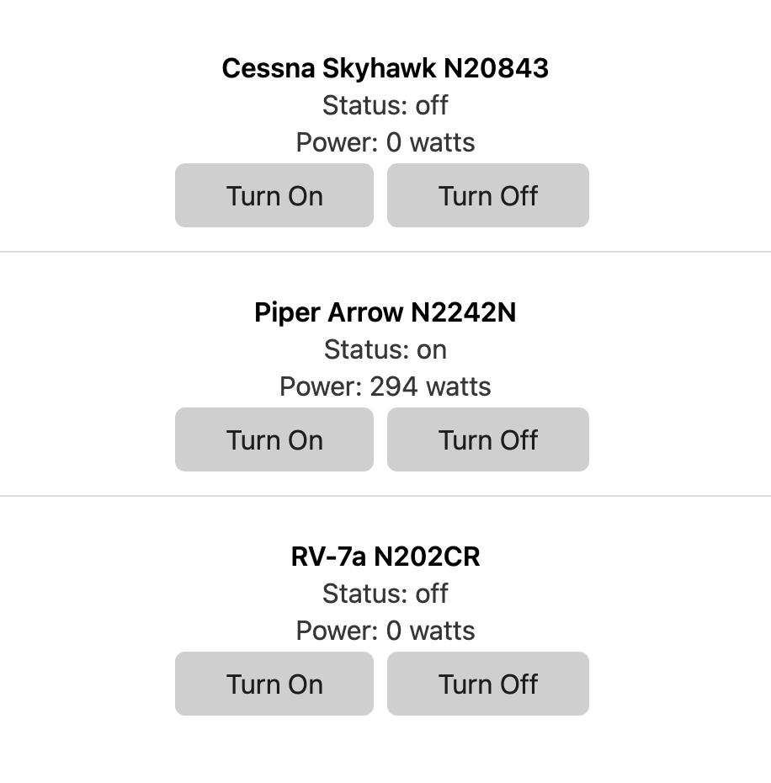Click the divider above the RV-7a section

click(x=385, y=495)
